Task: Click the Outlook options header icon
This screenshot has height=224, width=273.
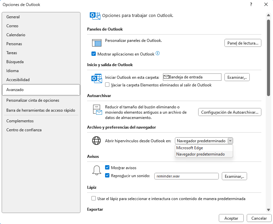Action: coord(95,15)
